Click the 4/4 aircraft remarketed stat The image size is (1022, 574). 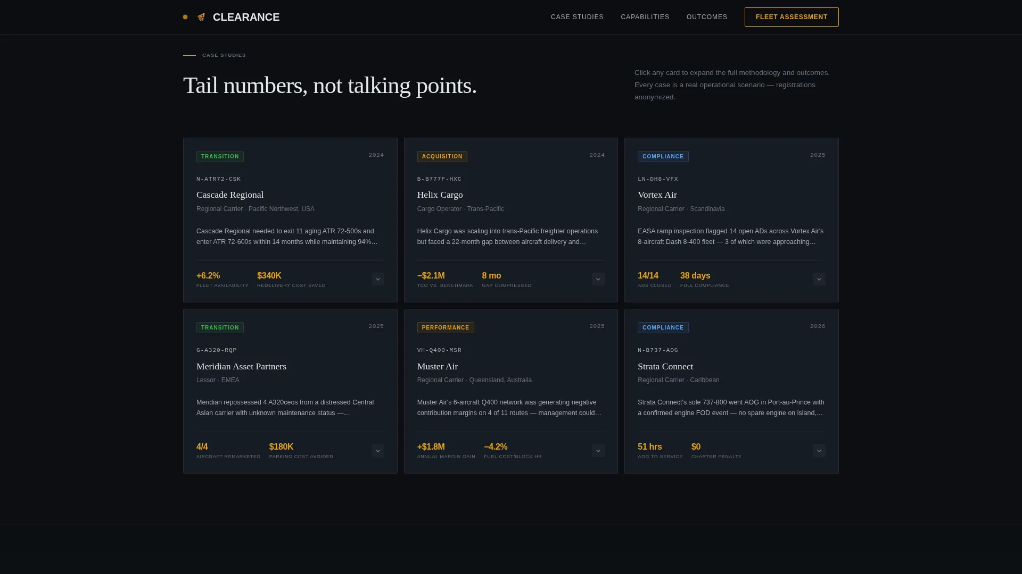point(228,451)
